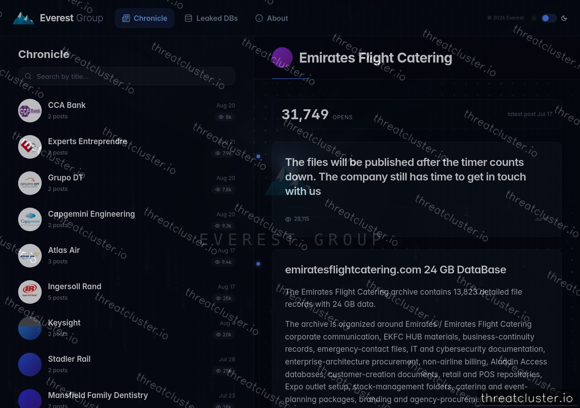Image resolution: width=580 pixels, height=408 pixels.
Task: Open the About tab
Action: [x=271, y=18]
